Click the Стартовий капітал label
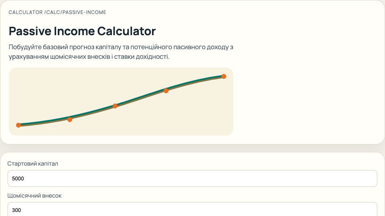385x216 pixels. pyautogui.click(x=33, y=164)
